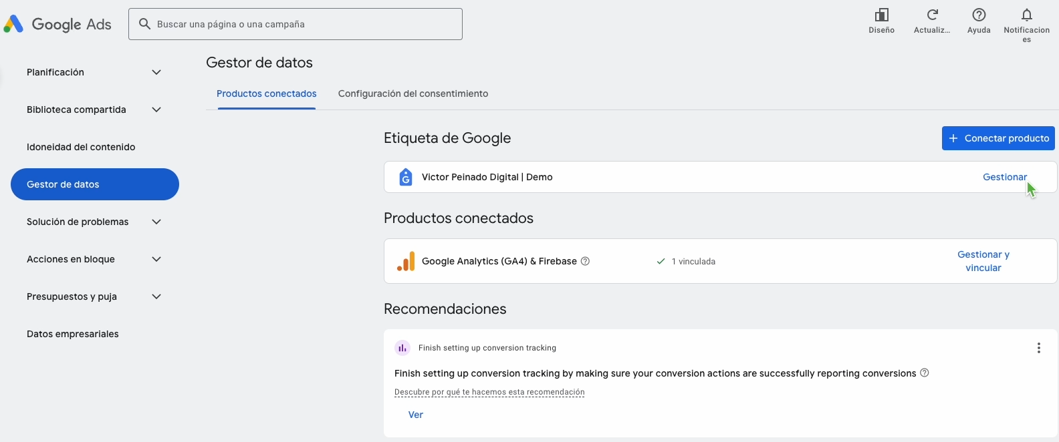Click the help icon beside Google Analytics (GA4) & Firebase
1059x442 pixels.
(585, 261)
